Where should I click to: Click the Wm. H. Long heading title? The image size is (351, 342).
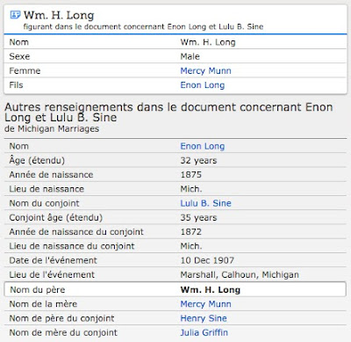(59, 15)
